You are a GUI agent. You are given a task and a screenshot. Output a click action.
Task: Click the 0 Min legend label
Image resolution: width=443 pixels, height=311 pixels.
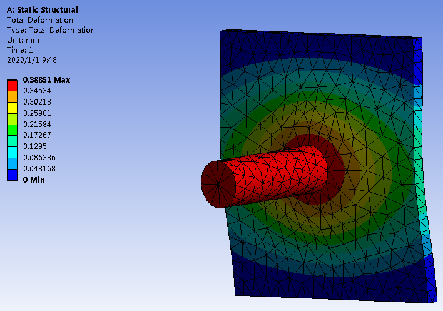tap(33, 180)
